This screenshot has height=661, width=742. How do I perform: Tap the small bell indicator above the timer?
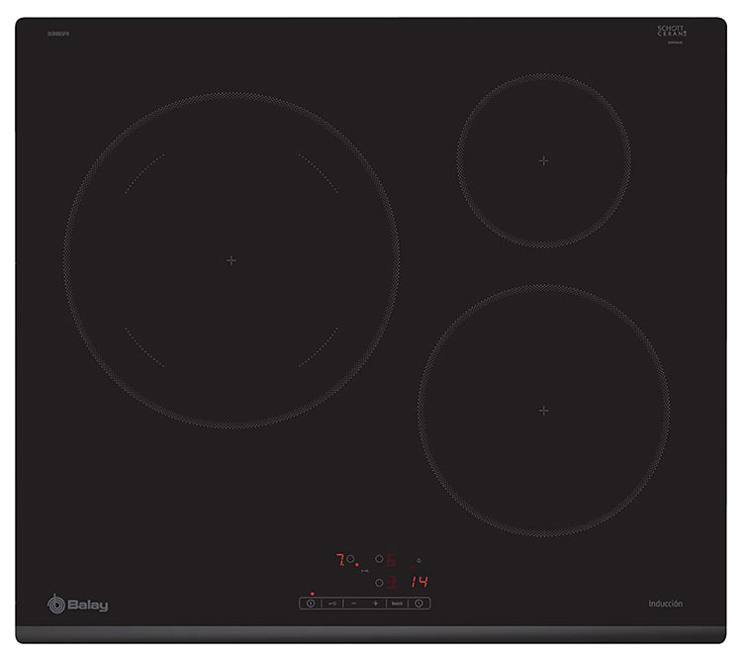pyautogui.click(x=417, y=559)
